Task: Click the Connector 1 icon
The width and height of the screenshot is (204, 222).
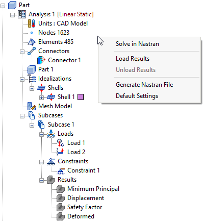Action: [41, 60]
